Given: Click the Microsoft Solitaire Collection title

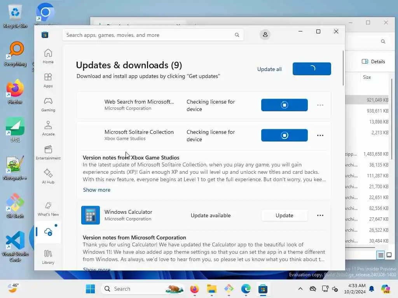Looking at the screenshot, I should click(x=139, y=132).
